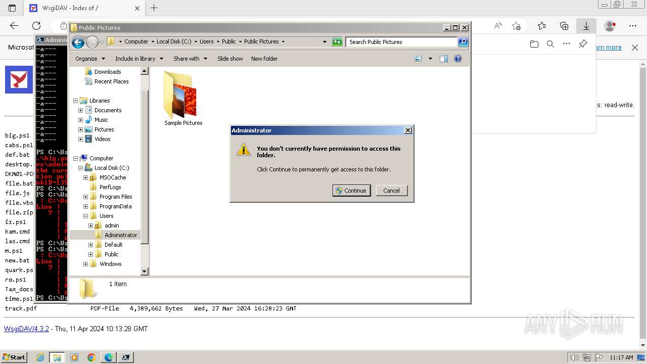Click the Explorer Forward arrow button
Screen dimensions: 647x364
pyautogui.click(x=92, y=42)
